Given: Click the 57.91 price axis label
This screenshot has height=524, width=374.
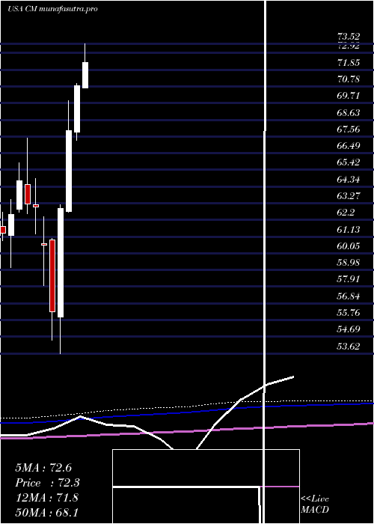Looking at the screenshot, I should tap(349, 279).
